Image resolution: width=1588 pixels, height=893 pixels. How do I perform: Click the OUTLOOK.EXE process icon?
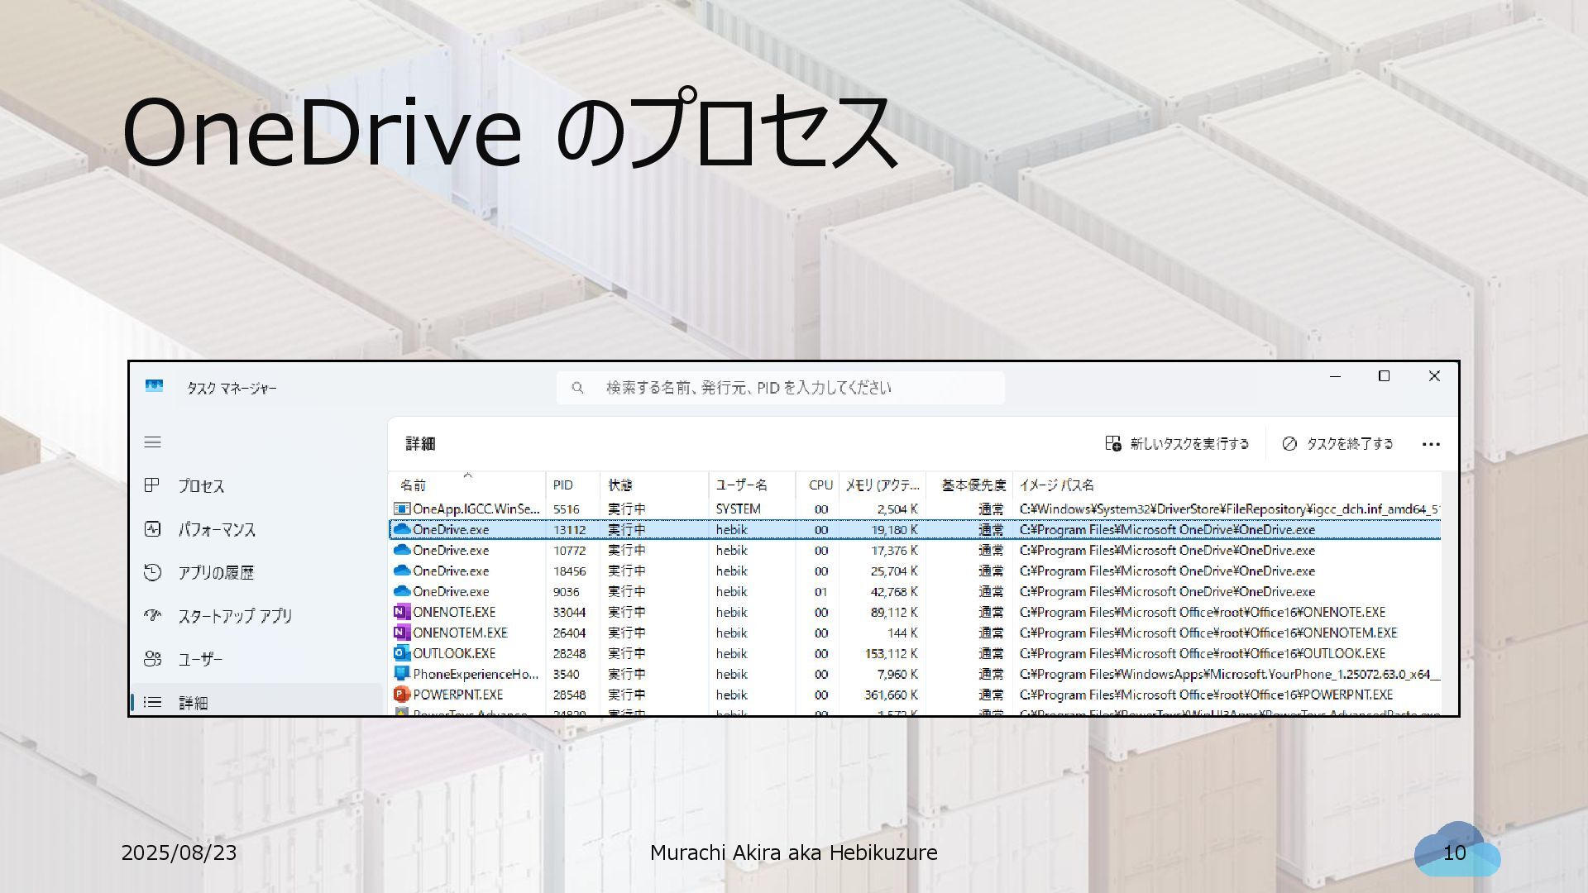click(x=402, y=653)
